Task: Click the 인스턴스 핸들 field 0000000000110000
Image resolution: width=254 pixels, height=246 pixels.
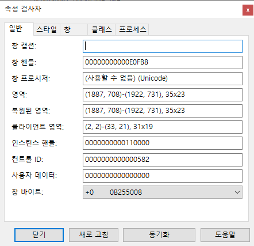Action: click(163, 143)
